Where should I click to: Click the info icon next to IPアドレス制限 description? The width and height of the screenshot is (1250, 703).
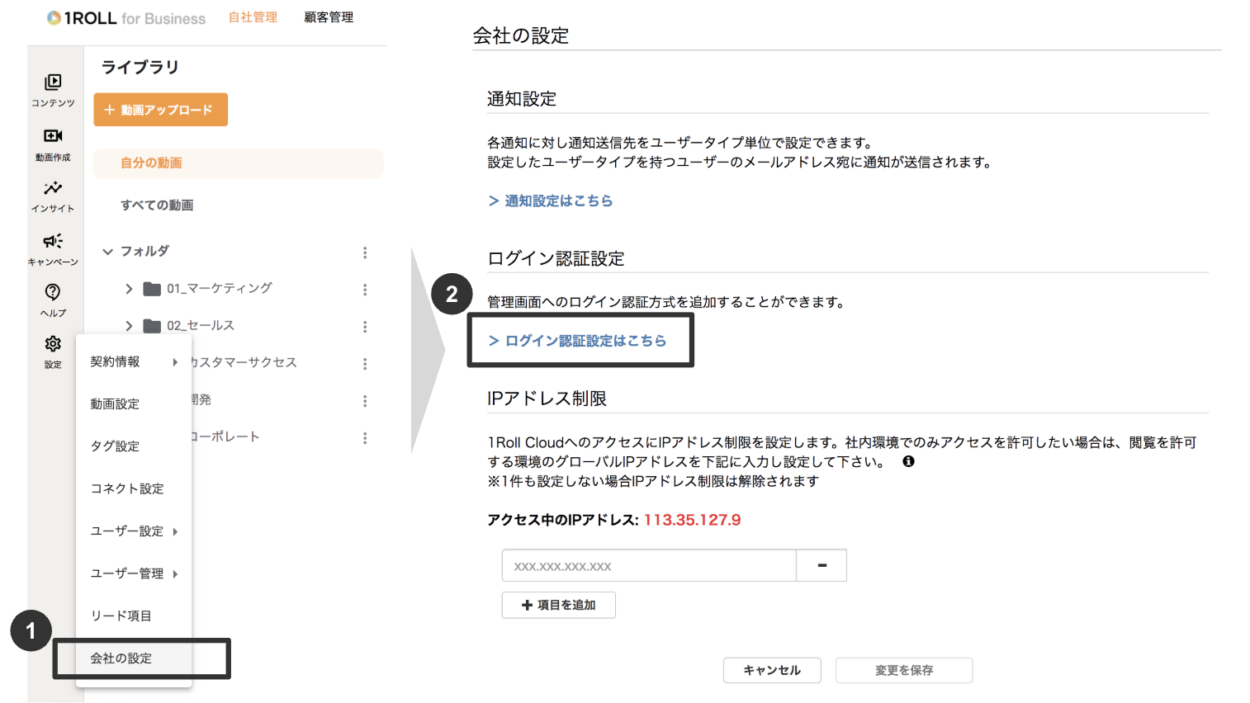(908, 460)
